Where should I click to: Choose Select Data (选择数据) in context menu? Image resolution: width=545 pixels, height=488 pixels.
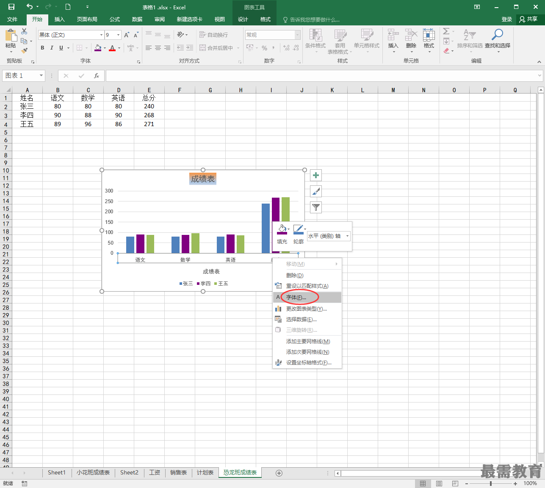point(307,319)
